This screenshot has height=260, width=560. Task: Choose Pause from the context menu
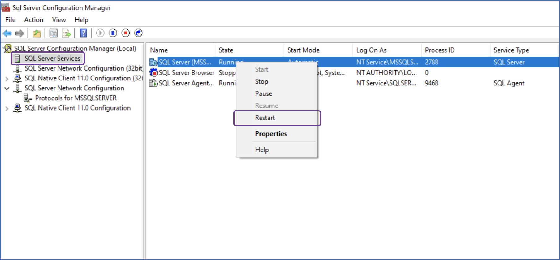click(277, 93)
